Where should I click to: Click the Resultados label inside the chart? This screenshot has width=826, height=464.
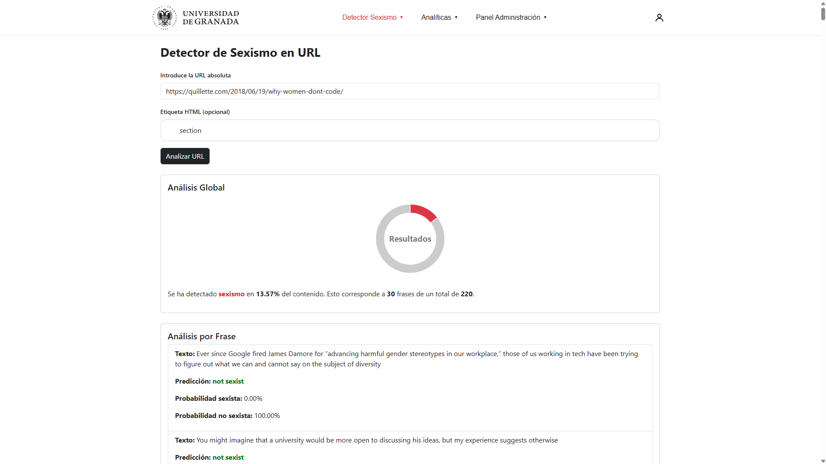410,239
